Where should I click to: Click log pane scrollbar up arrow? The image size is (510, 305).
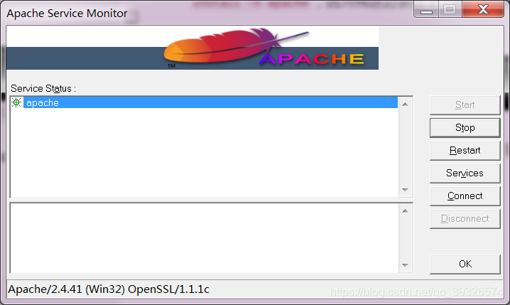click(x=405, y=211)
